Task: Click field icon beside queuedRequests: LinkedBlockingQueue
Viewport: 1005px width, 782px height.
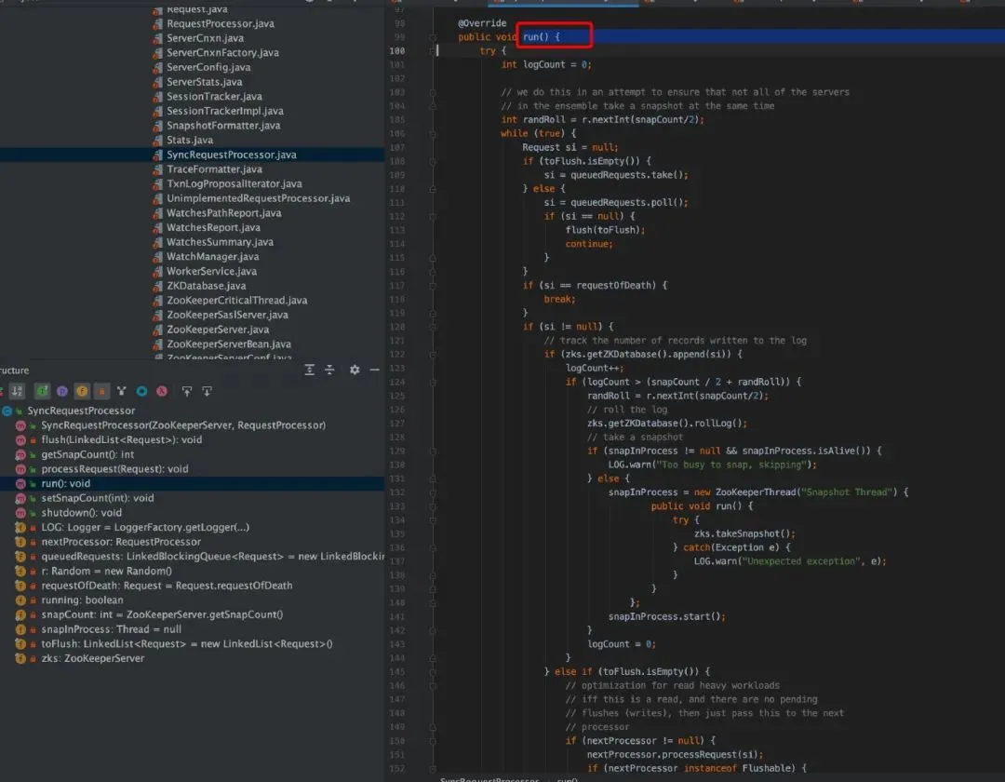Action: (x=20, y=557)
